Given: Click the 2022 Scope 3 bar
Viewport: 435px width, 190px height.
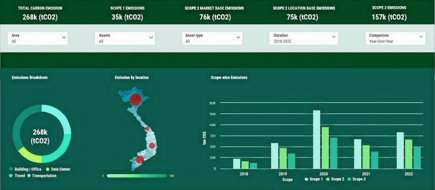Looking at the screenshot, I should [x=417, y=157].
